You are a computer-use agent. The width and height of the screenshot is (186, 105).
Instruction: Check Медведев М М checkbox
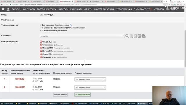(x=41, y=57)
